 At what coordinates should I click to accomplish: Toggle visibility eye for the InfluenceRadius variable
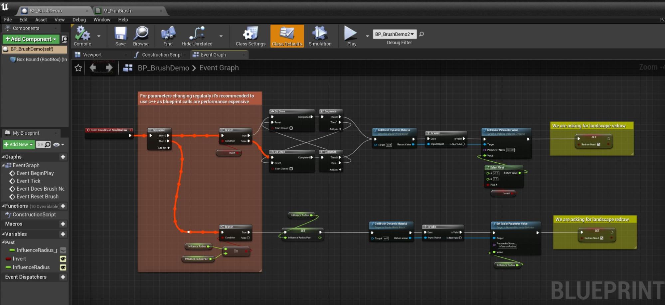point(63,267)
